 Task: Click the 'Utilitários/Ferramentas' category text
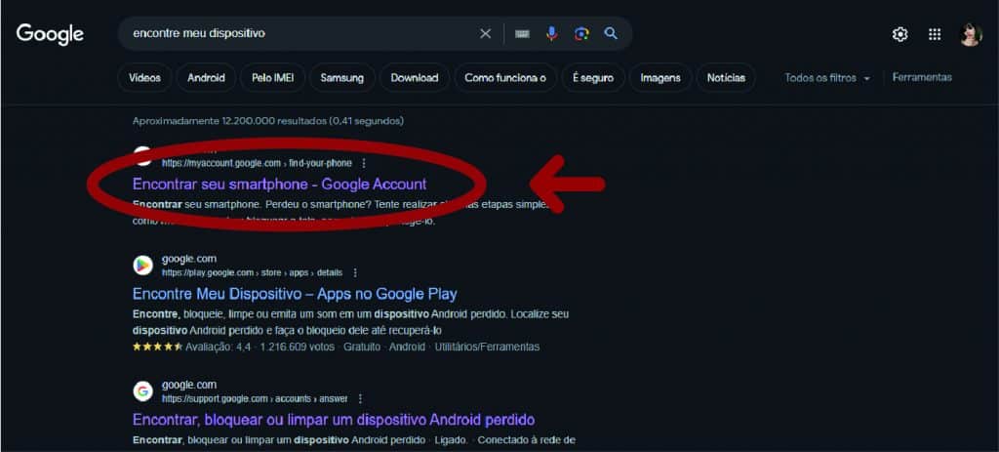pyautogui.click(x=487, y=347)
